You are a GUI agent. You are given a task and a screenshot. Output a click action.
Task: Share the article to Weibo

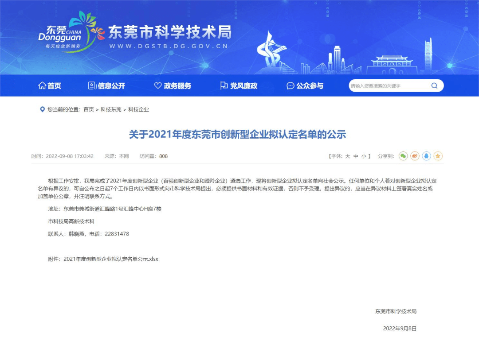coord(415,156)
